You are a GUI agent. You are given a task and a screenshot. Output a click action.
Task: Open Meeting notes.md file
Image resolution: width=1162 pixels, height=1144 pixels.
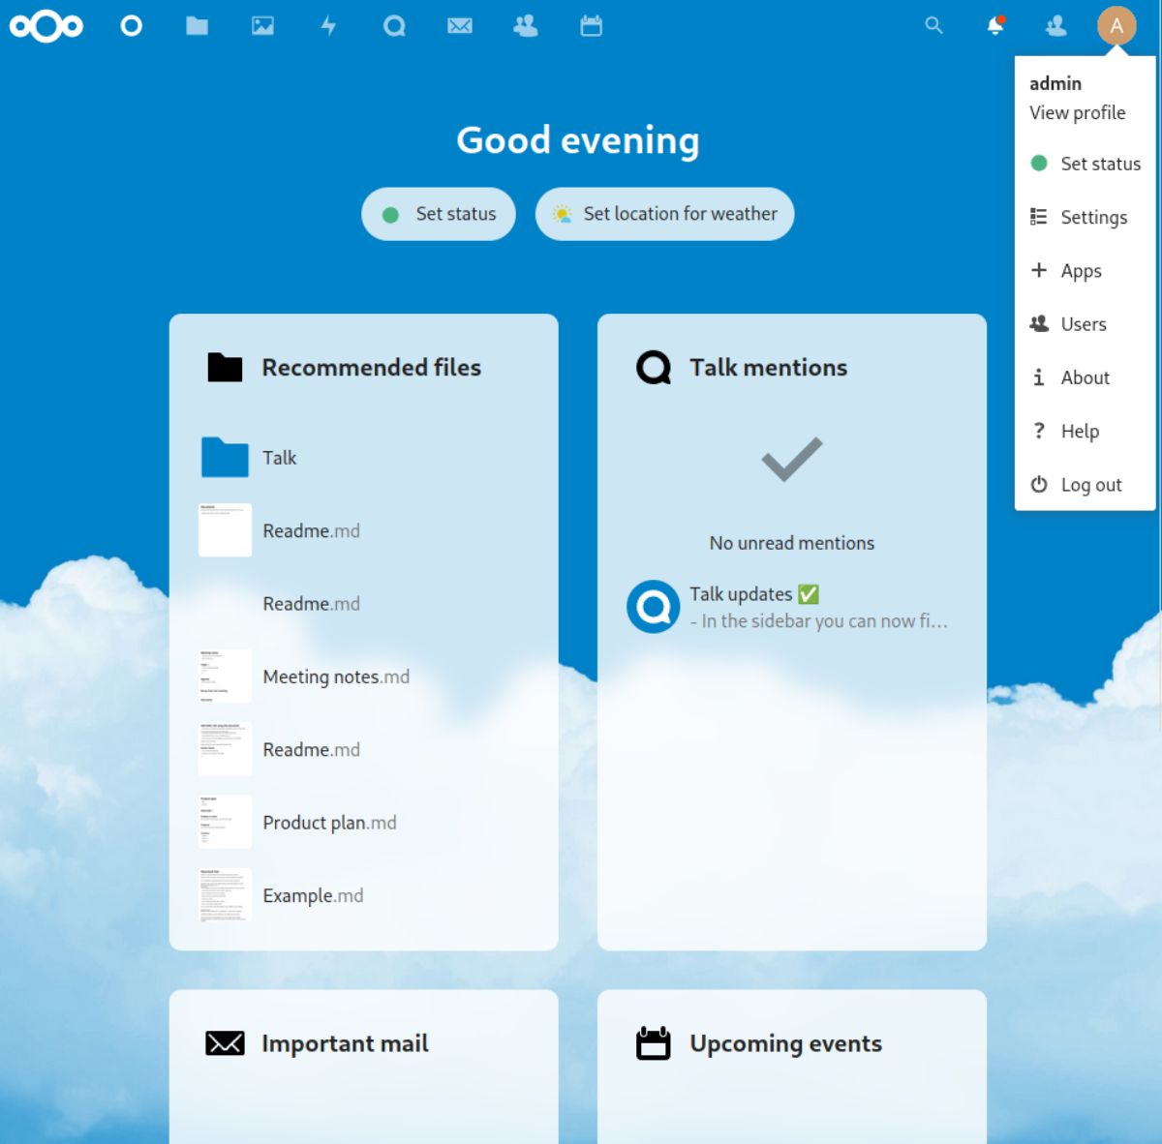click(364, 677)
